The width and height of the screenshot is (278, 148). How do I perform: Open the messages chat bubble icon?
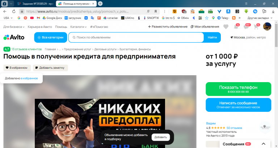[246, 27]
